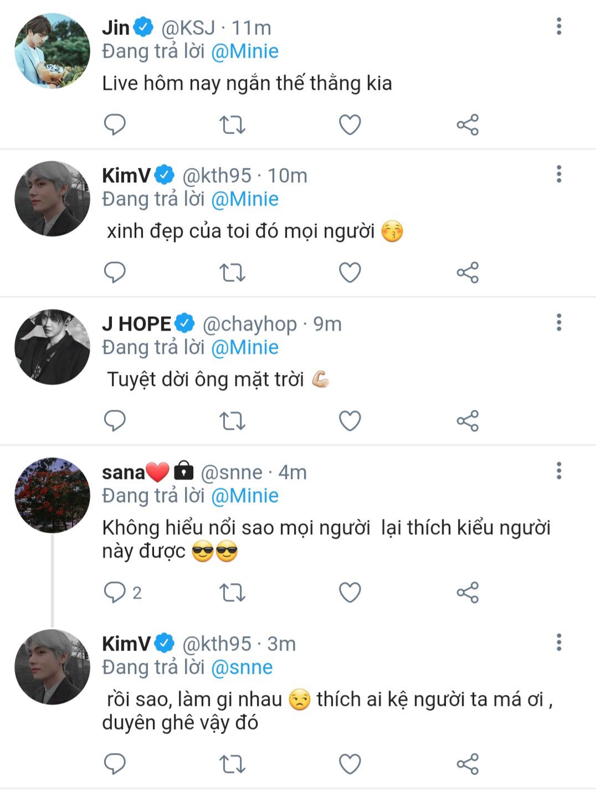This screenshot has height=794, width=596.
Task: Open @Minie mention in Jin's tweet
Action: click(245, 51)
